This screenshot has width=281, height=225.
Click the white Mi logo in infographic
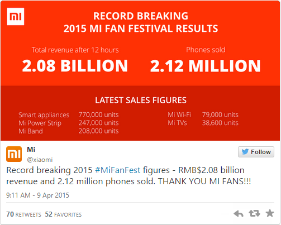coord(16,16)
